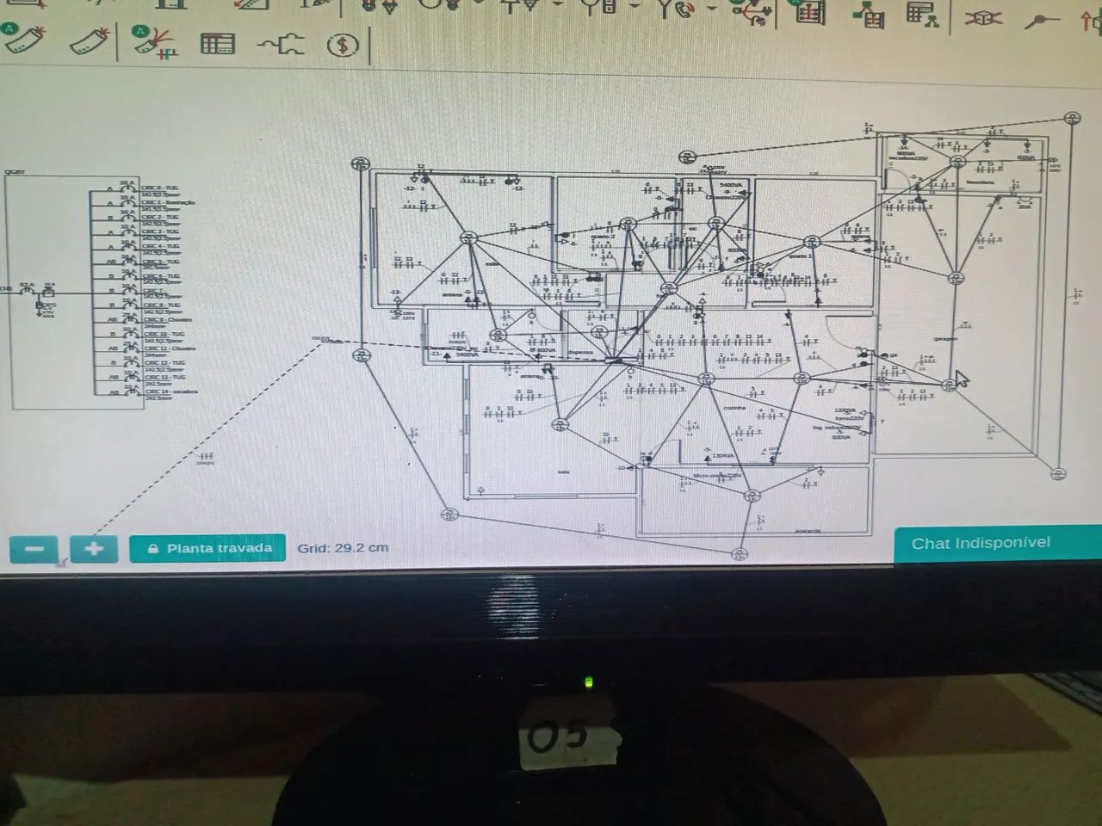Expand the dropdown arrow beside the telephone icon
Viewport: 1102px width, 826px height.
[711, 9]
